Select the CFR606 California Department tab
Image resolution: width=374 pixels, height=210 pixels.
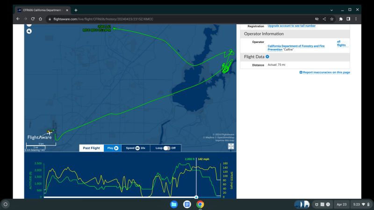pyautogui.click(x=43, y=10)
